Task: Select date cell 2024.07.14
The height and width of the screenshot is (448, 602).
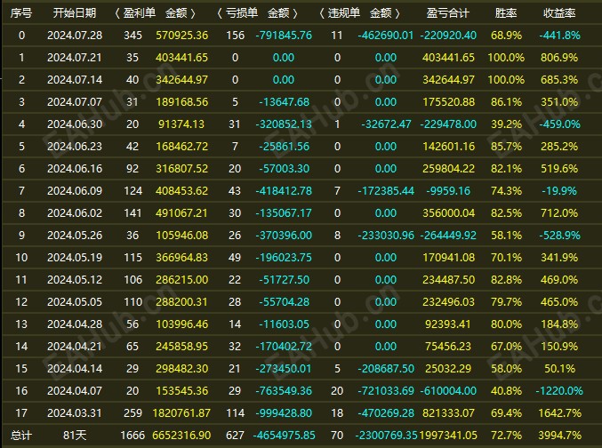Action: tap(75, 80)
